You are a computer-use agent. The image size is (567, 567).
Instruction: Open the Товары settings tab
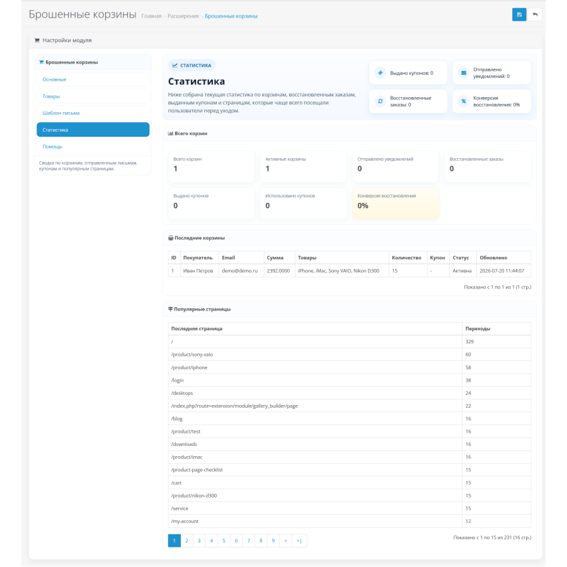pyautogui.click(x=93, y=96)
